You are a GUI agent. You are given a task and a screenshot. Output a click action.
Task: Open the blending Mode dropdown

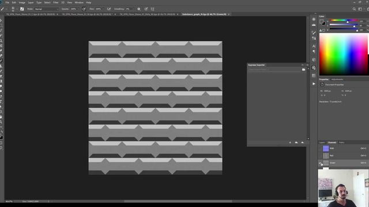point(47,9)
